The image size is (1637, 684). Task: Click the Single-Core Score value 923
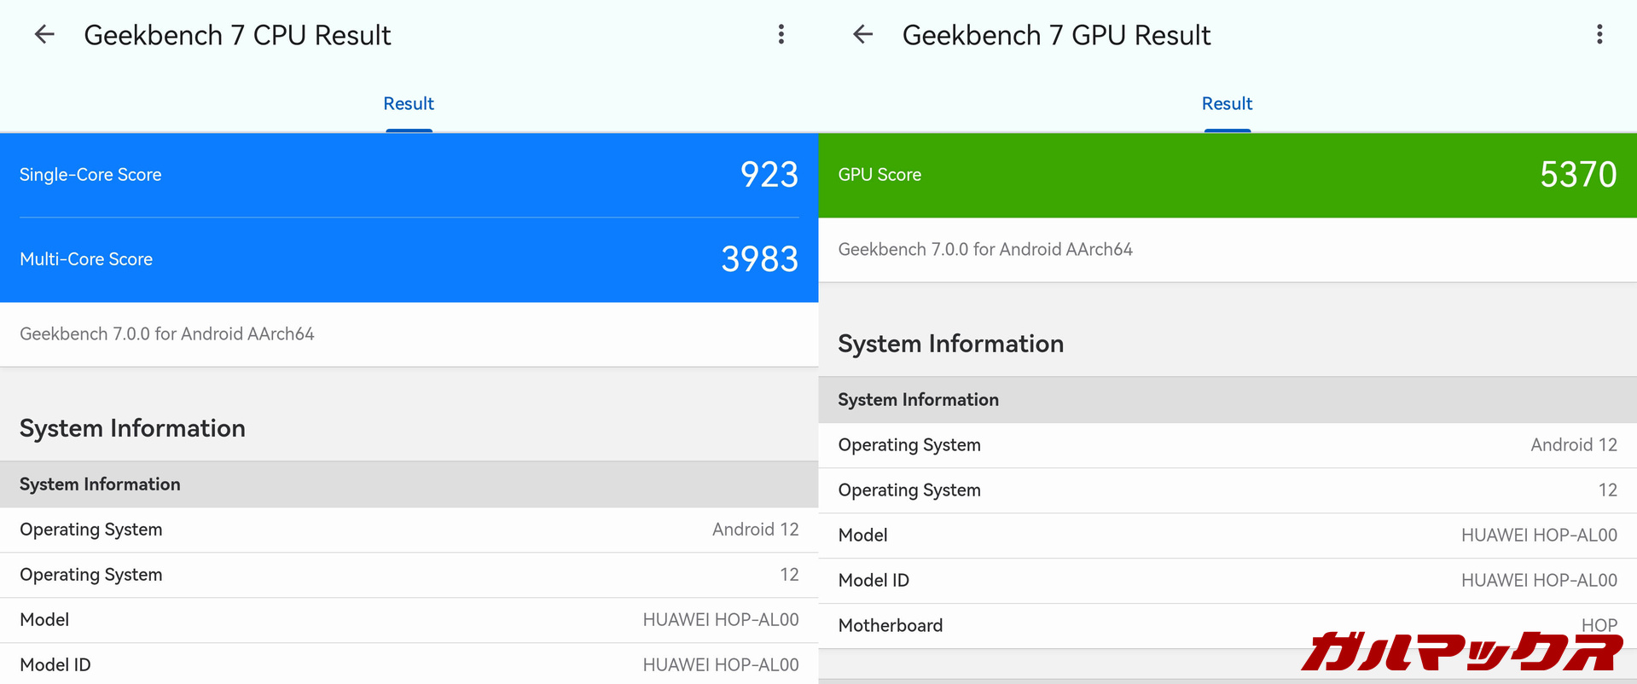click(769, 175)
